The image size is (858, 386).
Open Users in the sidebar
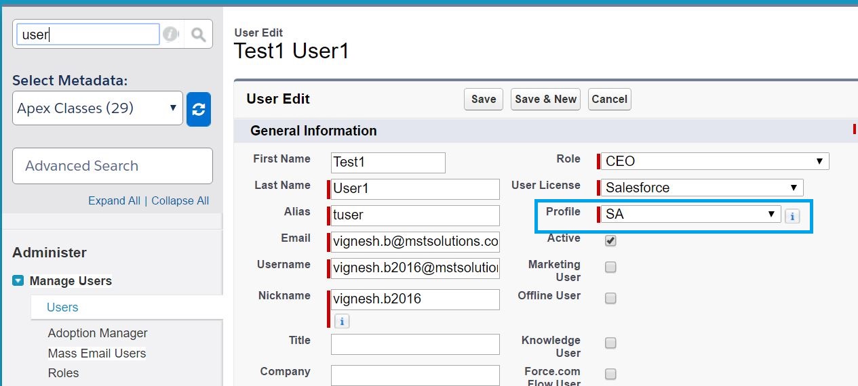tap(62, 307)
